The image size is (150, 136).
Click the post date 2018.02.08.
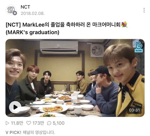tap(32, 13)
